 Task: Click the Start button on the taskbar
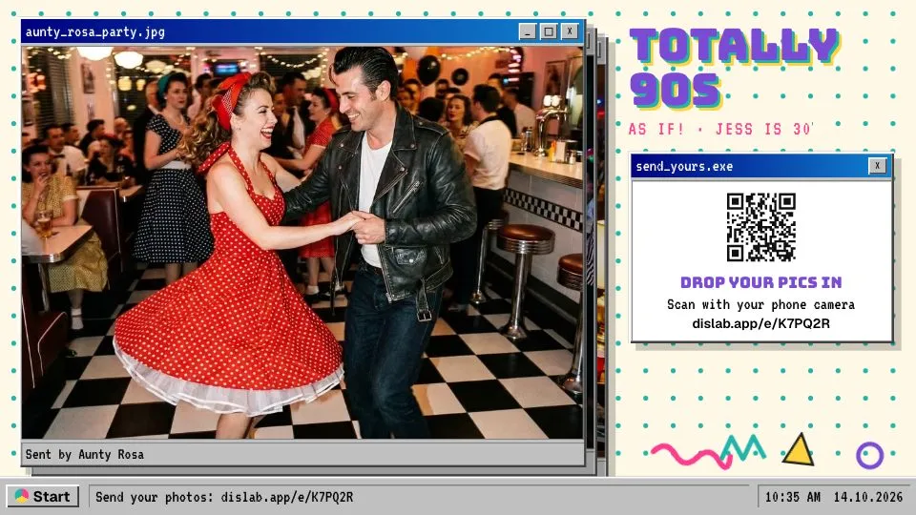43,496
